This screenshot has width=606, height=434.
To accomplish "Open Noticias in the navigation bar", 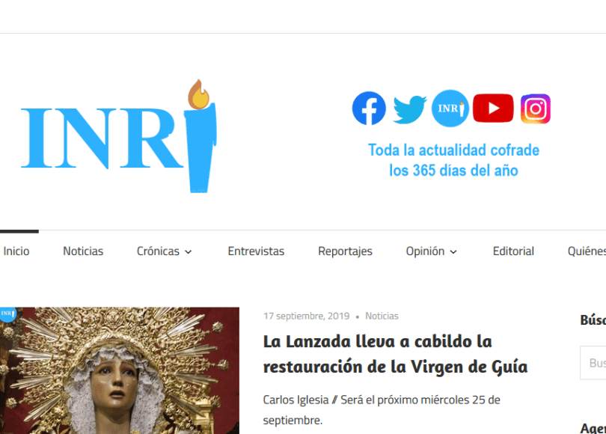I will point(83,251).
